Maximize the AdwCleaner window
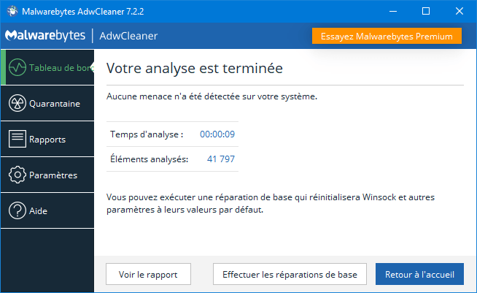This screenshot has height=293, width=477. coord(426,11)
